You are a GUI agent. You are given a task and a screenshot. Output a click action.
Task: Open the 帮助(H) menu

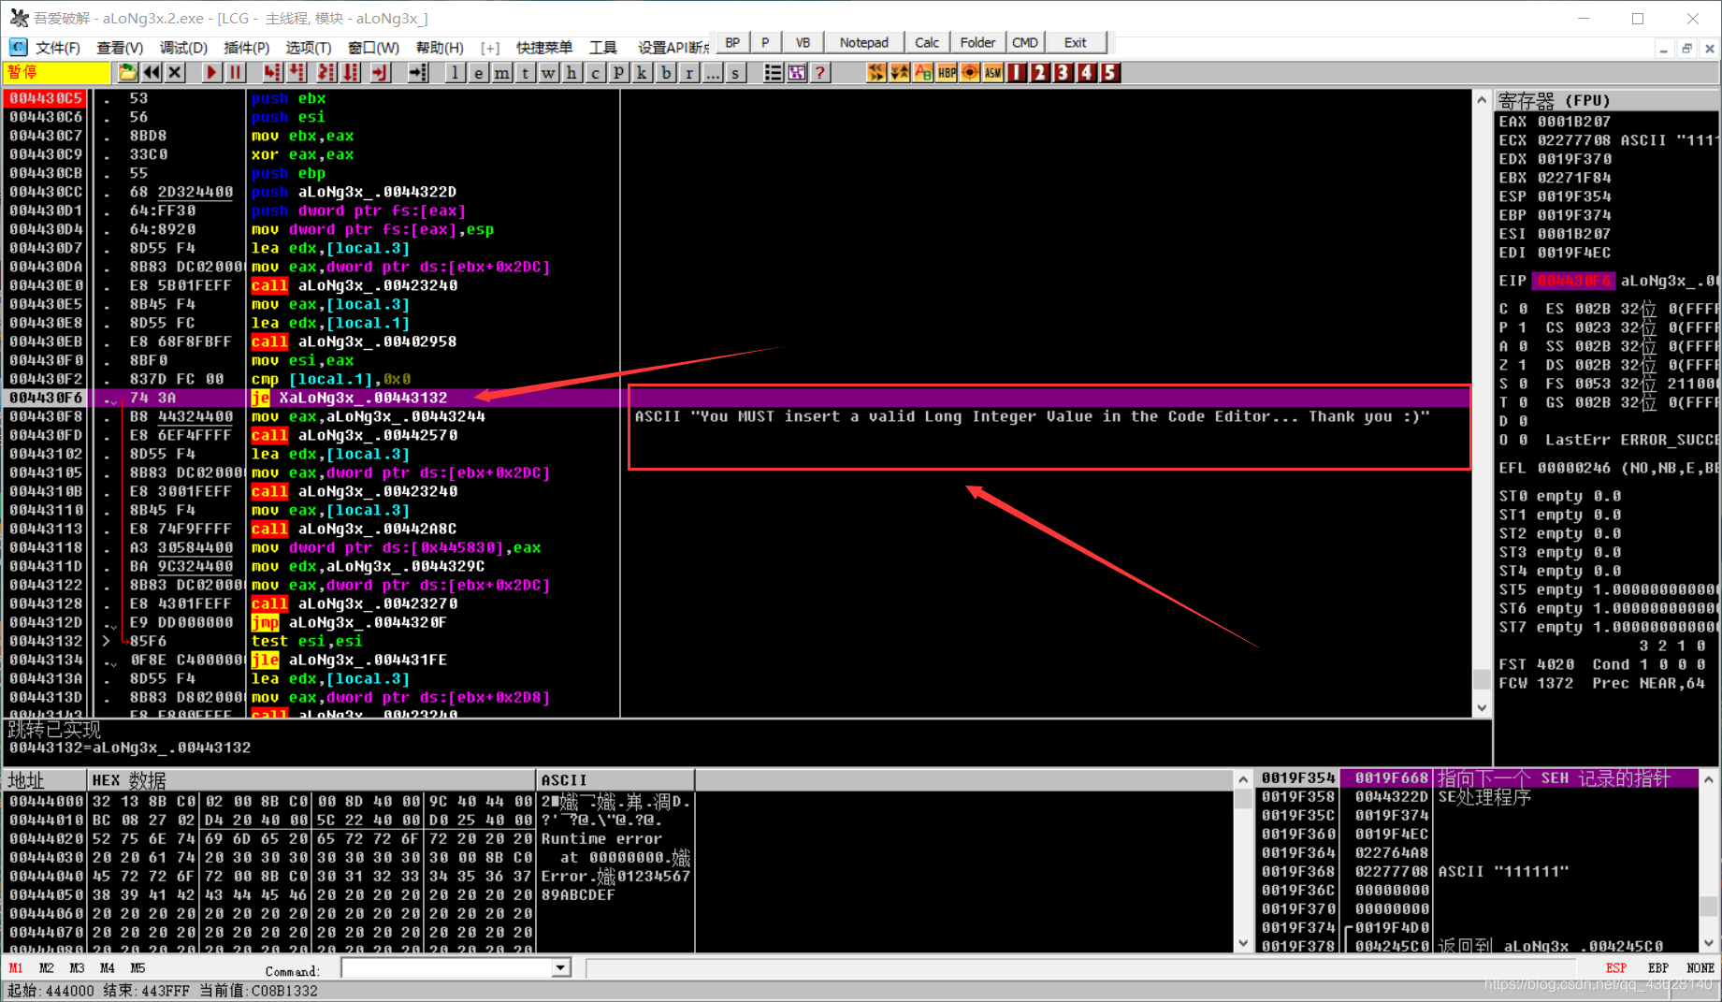440,47
